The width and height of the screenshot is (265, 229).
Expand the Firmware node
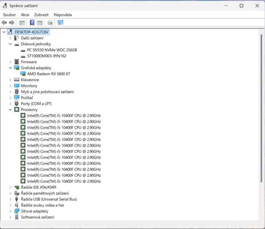click(x=10, y=62)
